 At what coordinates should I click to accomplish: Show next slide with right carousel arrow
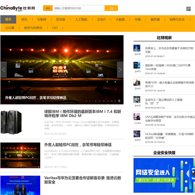click(120, 70)
